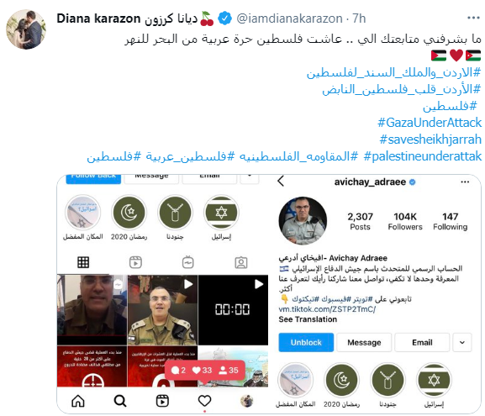Open the #GazaUnderAttack hashtag
This screenshot has height=416, width=485.
pyautogui.click(x=430, y=123)
